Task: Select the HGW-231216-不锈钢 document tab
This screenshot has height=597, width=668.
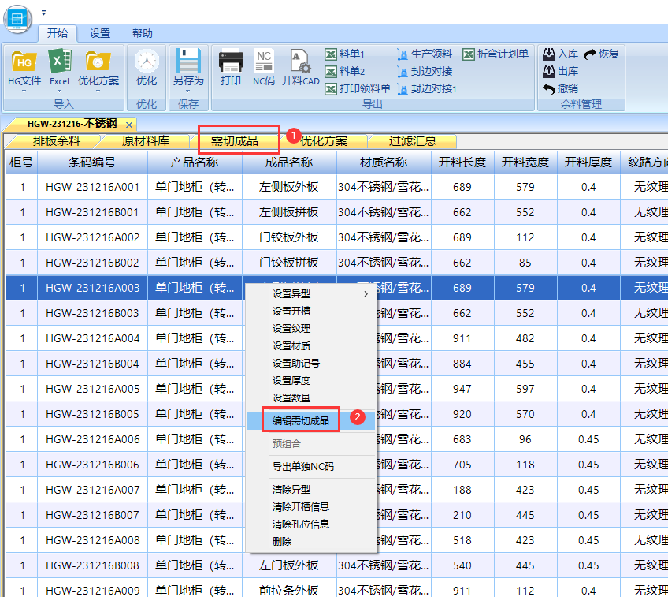Action: coord(72,124)
